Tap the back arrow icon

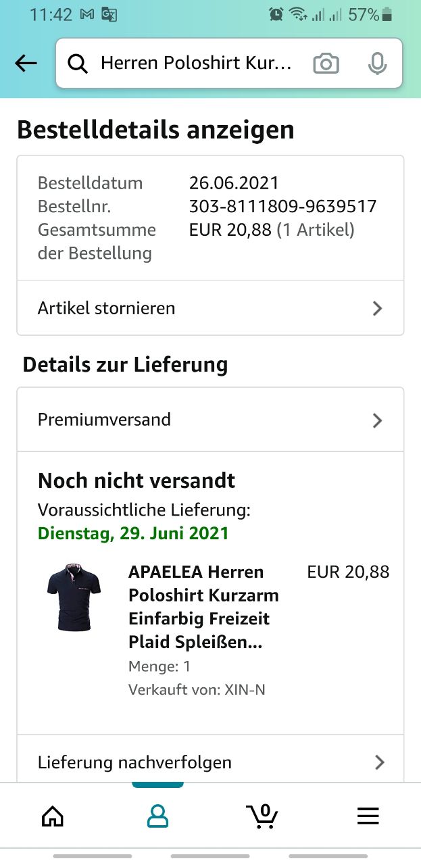pos(26,64)
